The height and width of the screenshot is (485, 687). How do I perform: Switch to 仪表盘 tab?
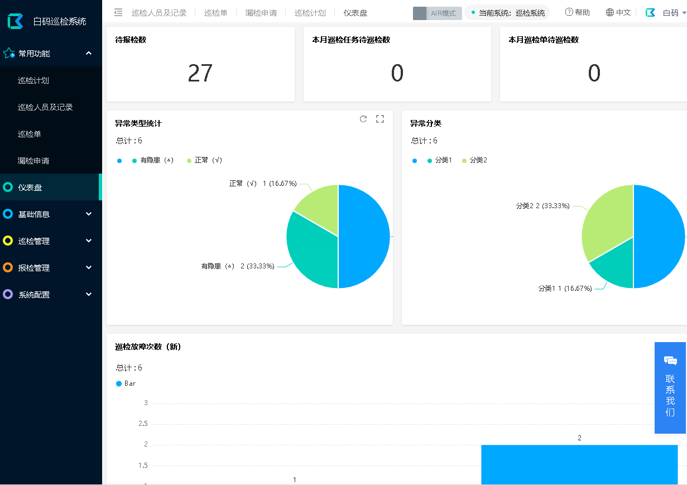(355, 12)
